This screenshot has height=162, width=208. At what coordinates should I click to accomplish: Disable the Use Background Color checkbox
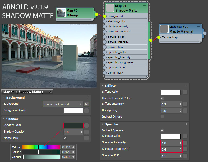tap(162, 98)
